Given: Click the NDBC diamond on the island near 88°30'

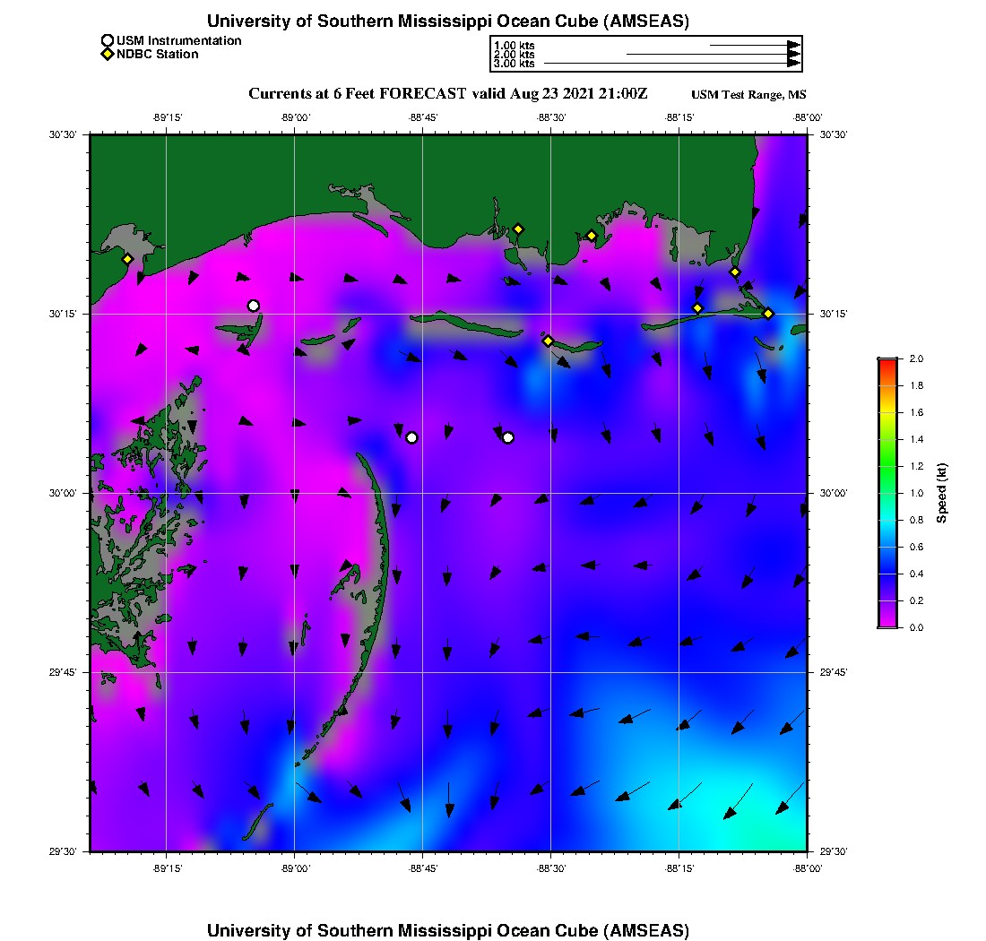Looking at the screenshot, I should pyautogui.click(x=548, y=341).
